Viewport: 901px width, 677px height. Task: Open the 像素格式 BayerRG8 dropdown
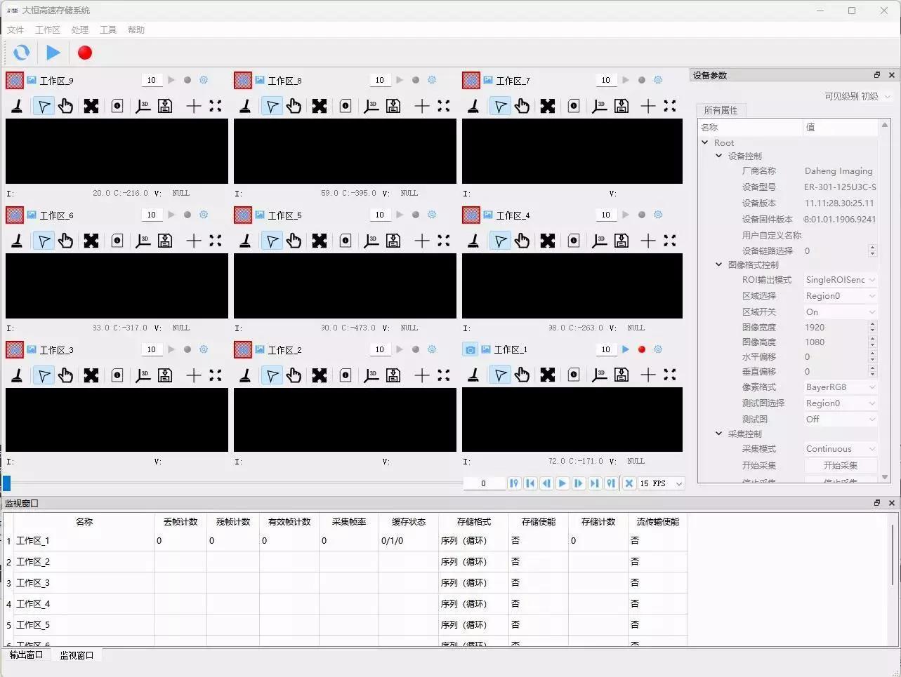point(840,387)
